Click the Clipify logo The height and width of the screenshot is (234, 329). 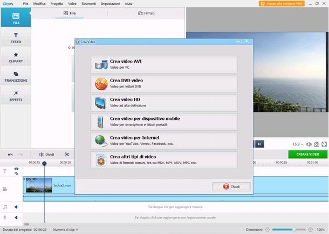click(8, 4)
